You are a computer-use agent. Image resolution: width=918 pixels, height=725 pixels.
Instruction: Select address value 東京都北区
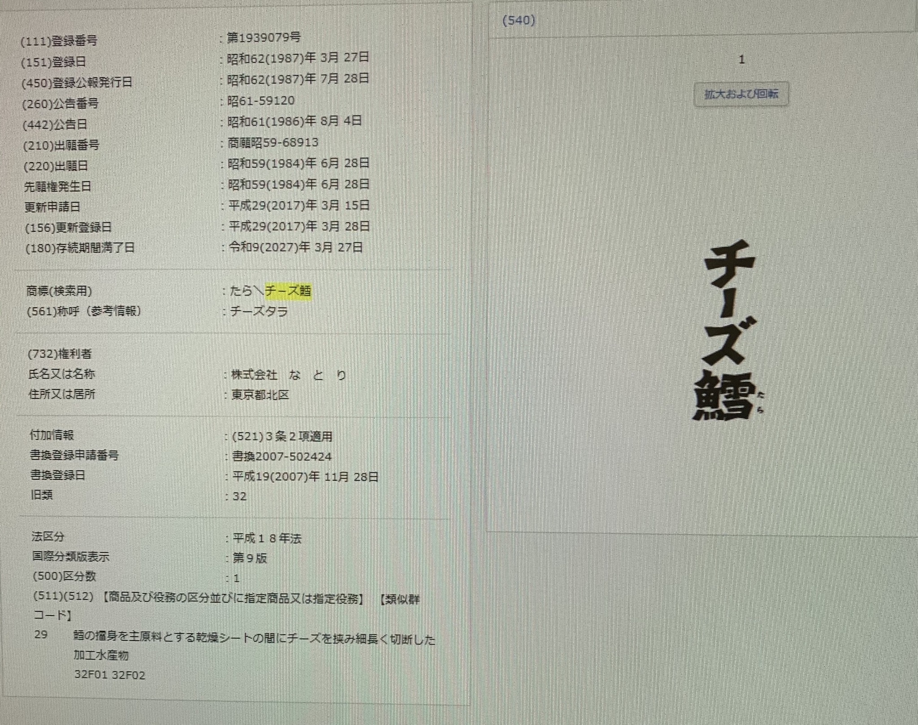click(260, 395)
